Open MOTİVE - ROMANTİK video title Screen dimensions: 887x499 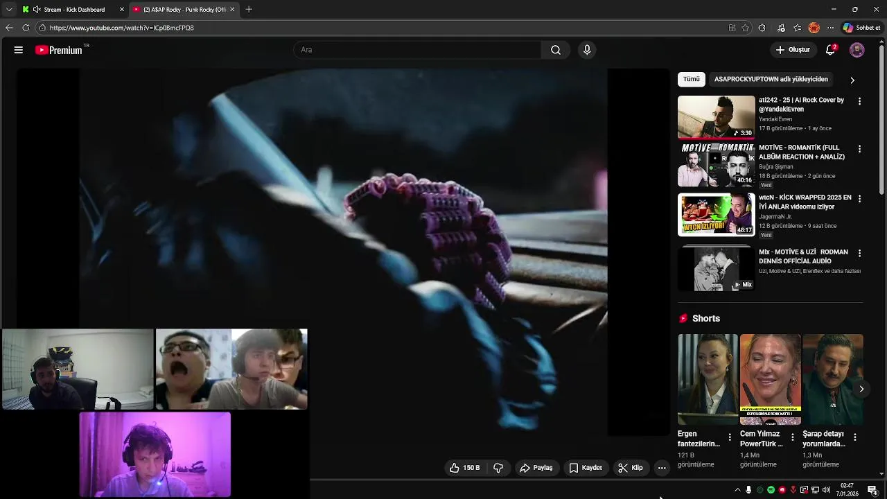click(802, 152)
